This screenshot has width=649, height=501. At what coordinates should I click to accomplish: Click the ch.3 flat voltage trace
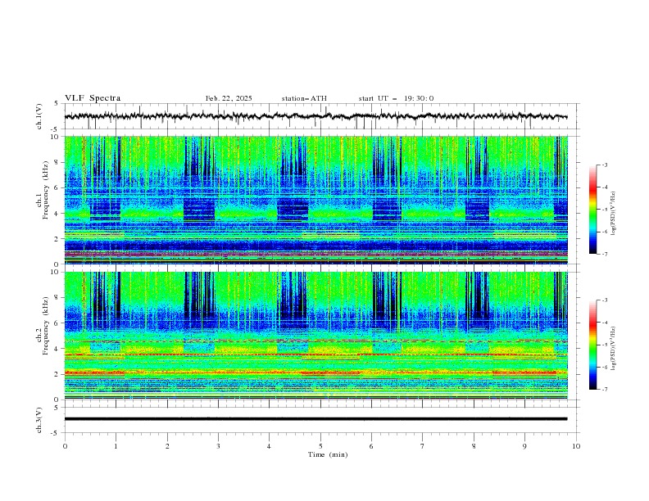(315, 419)
